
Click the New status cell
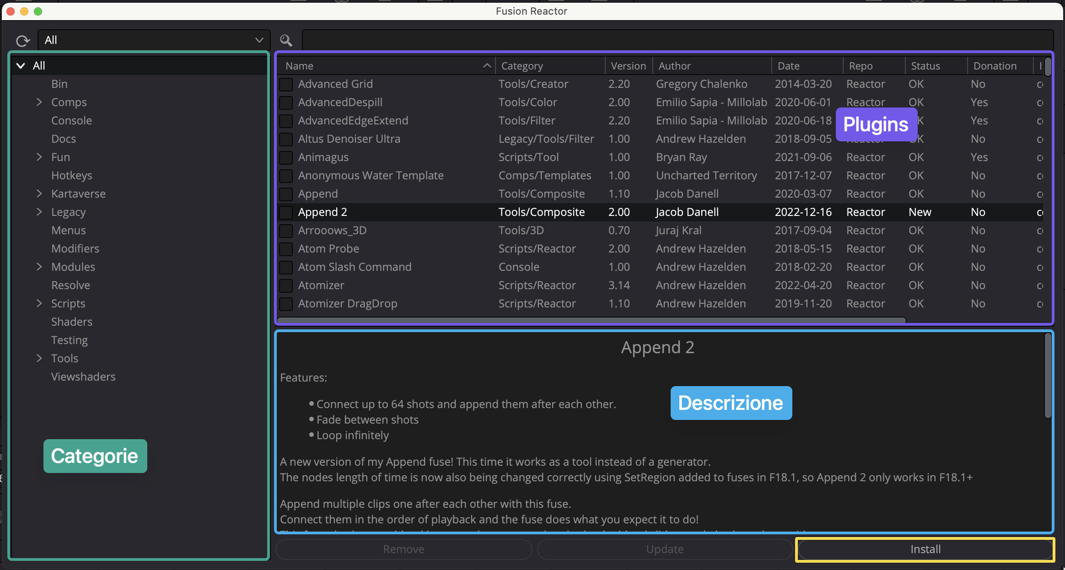[x=920, y=212]
